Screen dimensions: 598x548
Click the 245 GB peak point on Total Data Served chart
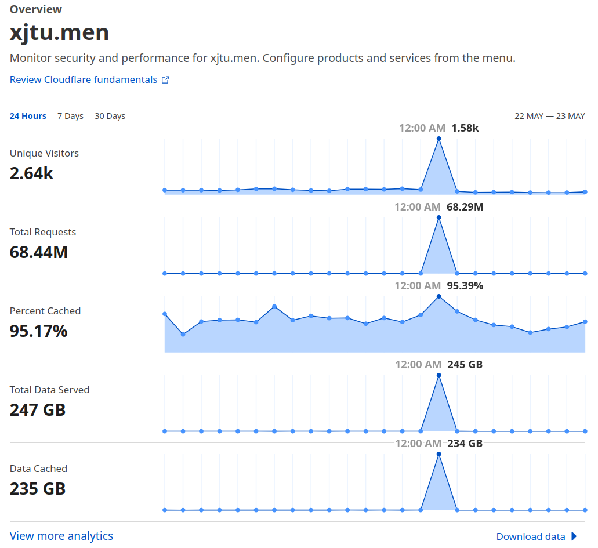pos(438,375)
